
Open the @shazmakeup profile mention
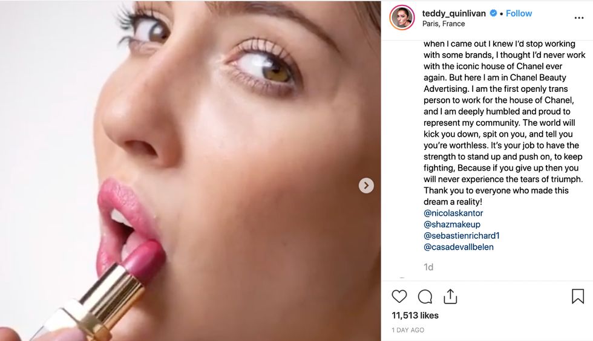(x=452, y=224)
